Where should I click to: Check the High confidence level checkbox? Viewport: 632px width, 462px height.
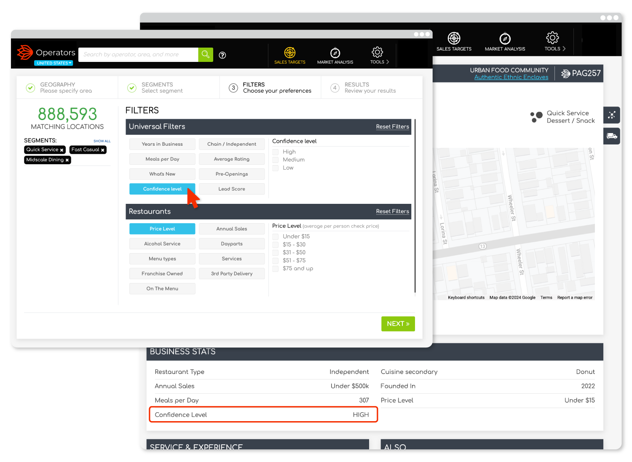[x=276, y=152]
